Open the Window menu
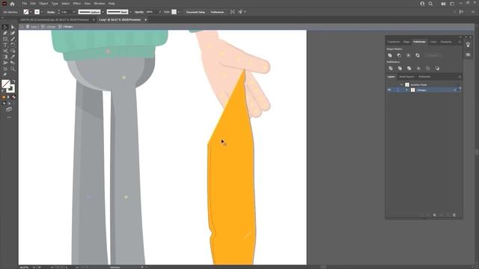 (x=100, y=4)
